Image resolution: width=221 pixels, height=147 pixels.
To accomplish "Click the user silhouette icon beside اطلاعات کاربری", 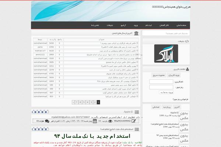I will pos(187,69).
